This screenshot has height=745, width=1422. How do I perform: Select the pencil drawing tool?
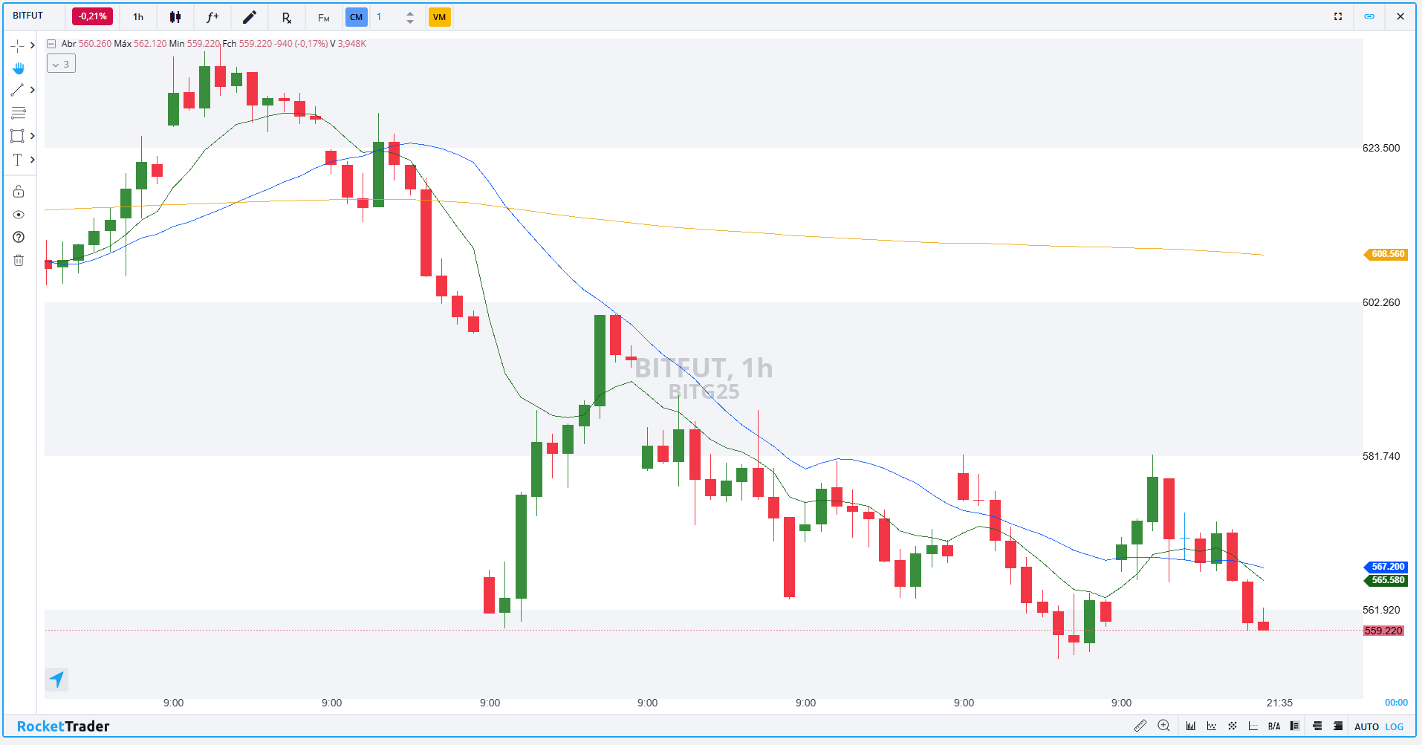pos(250,16)
